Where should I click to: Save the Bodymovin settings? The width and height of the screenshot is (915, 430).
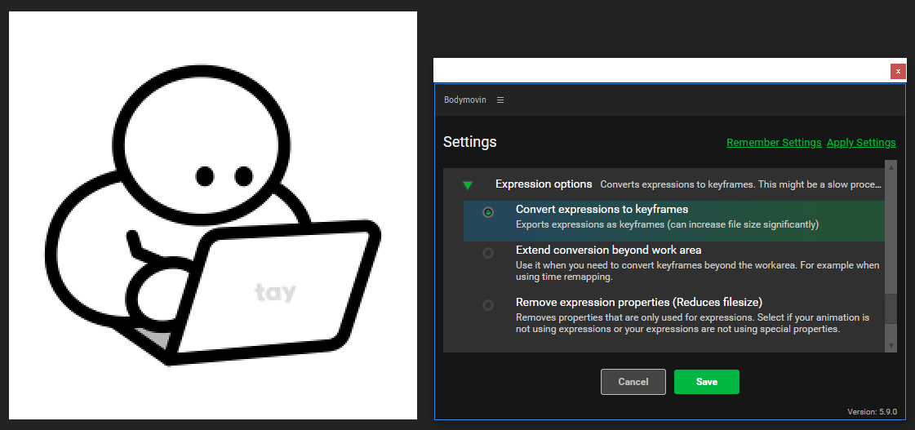pos(707,382)
